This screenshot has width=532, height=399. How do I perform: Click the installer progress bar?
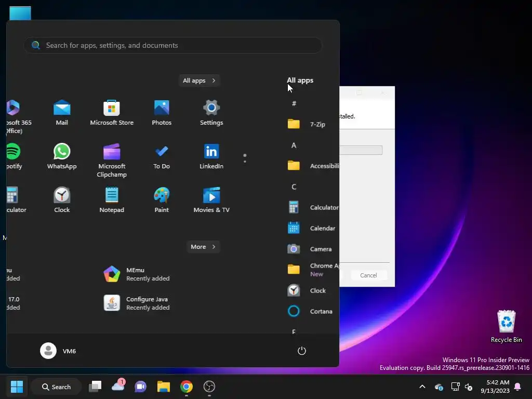click(361, 150)
